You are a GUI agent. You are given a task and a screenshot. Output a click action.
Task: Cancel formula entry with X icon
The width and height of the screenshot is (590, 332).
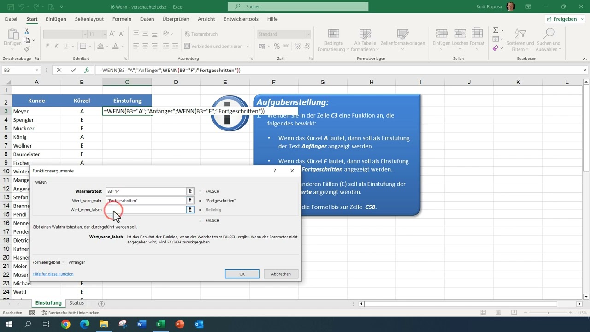point(59,70)
